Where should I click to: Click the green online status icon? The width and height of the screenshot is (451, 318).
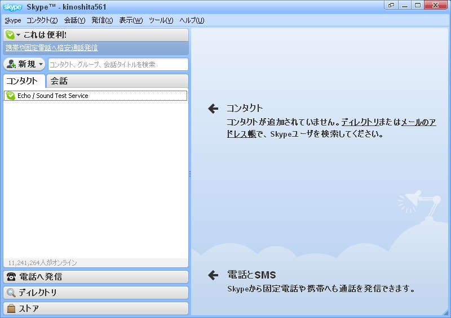(10, 35)
